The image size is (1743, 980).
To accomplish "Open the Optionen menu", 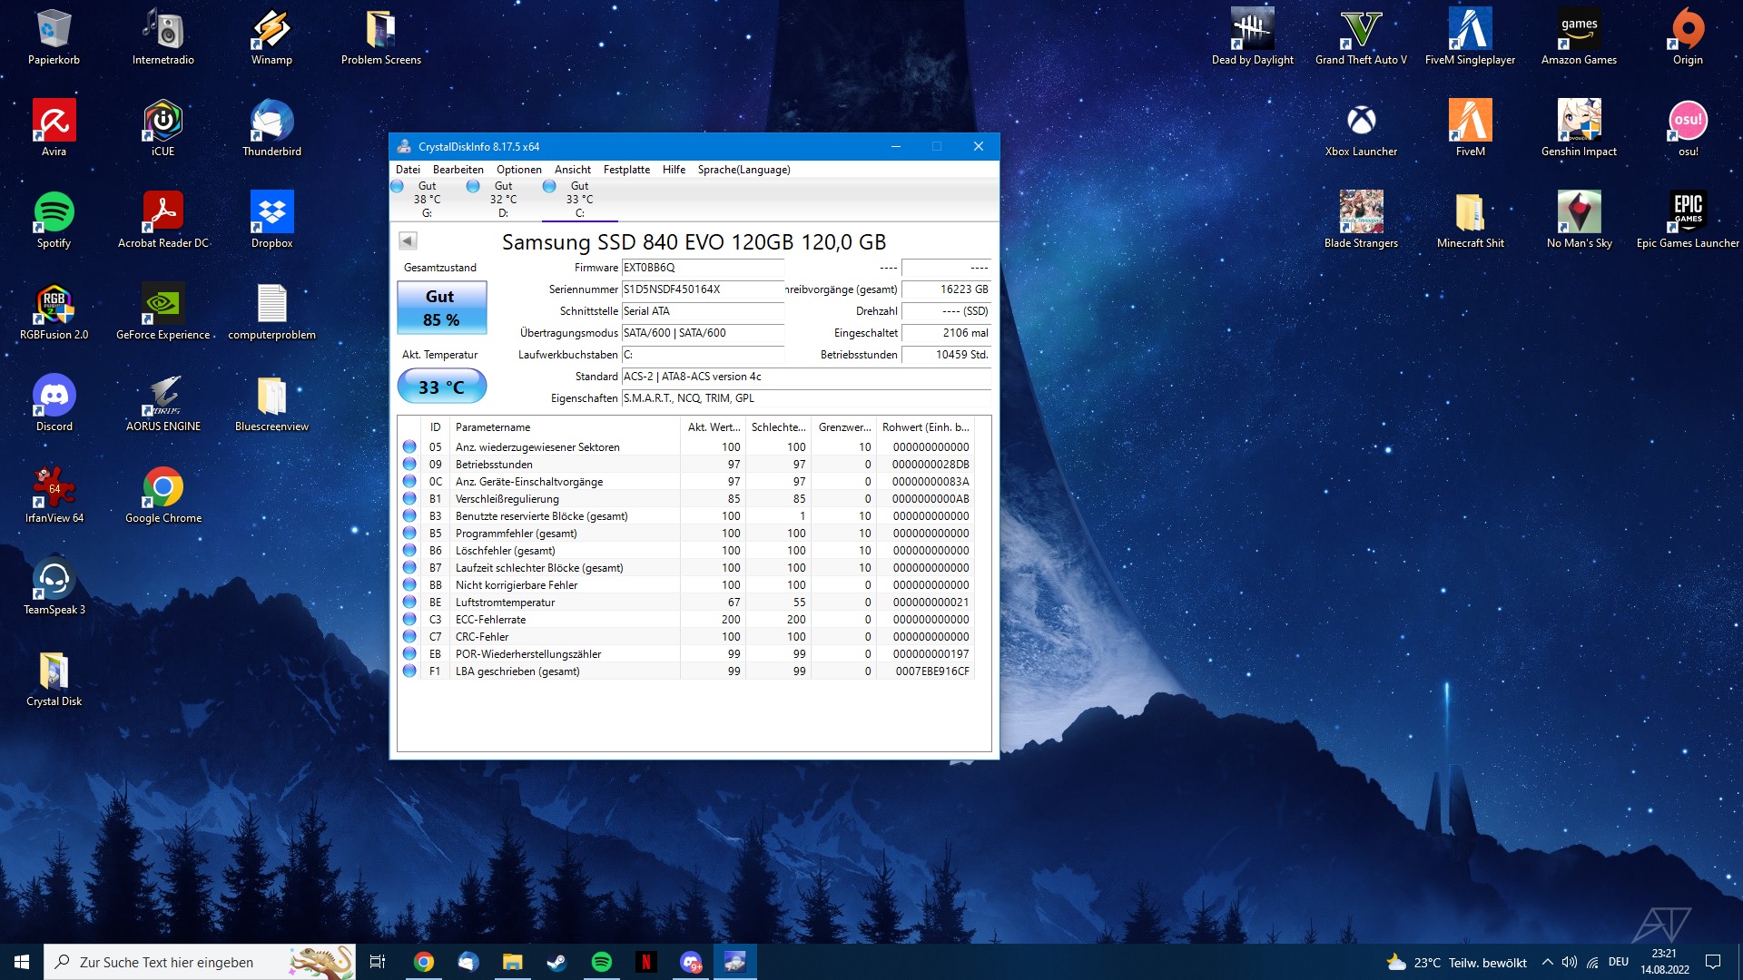I will click(x=518, y=170).
